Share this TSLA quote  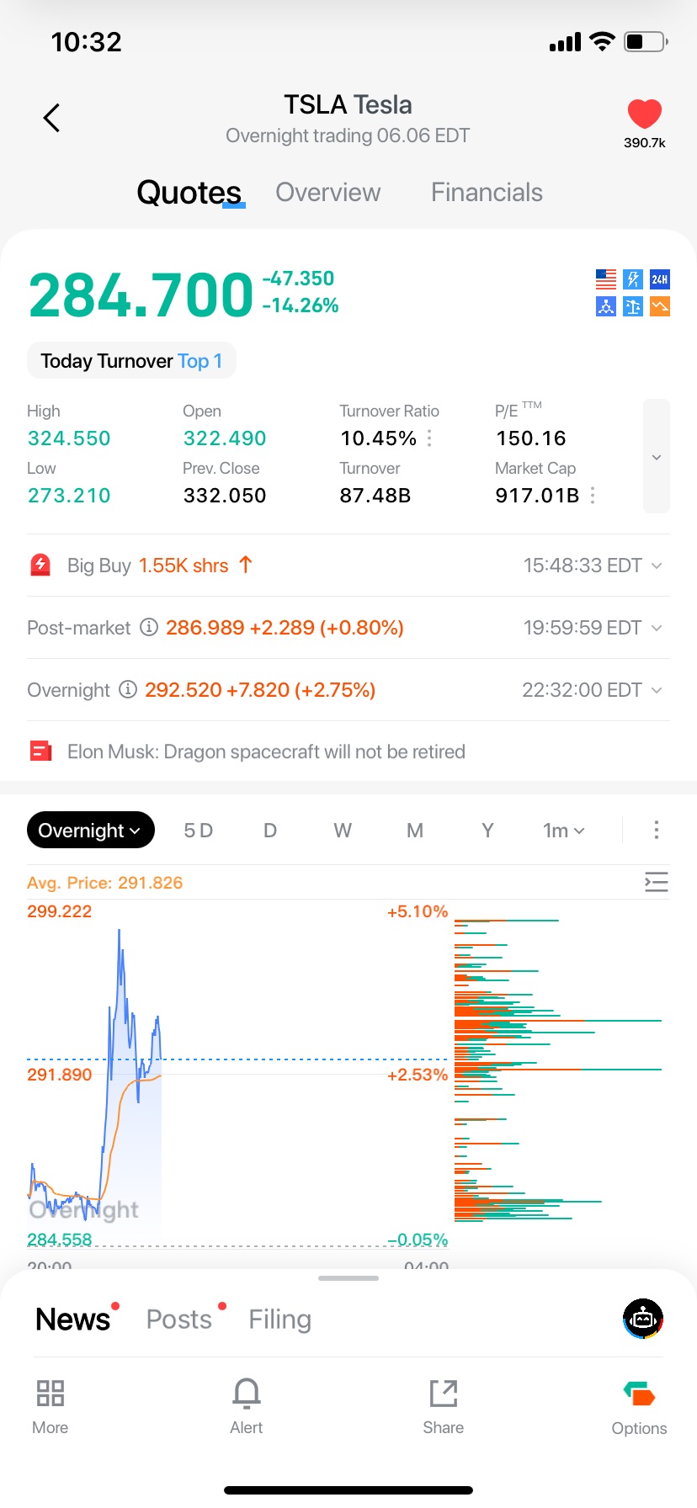tap(444, 1407)
